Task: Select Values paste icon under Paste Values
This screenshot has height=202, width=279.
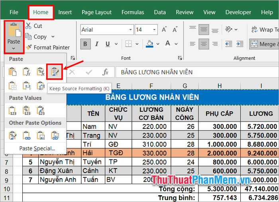Action: [13, 110]
